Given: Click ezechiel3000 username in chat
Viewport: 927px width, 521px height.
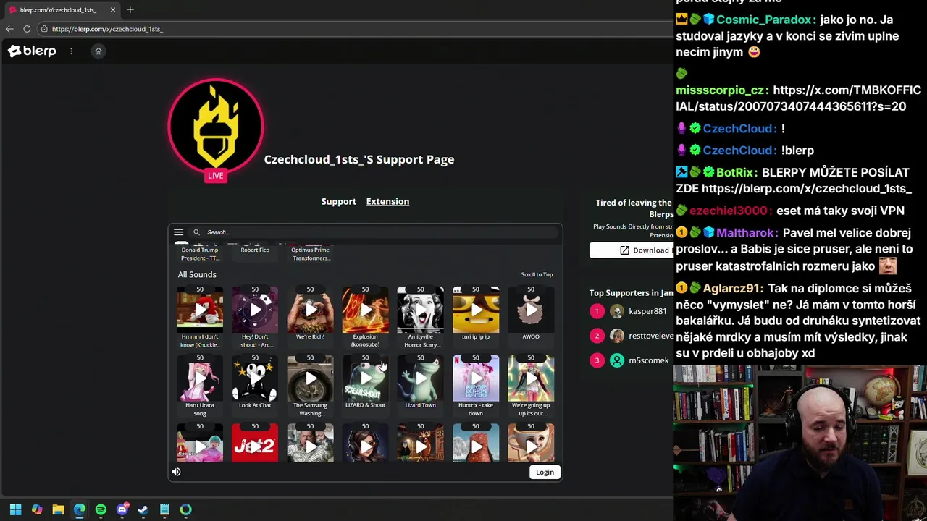Looking at the screenshot, I should pyautogui.click(x=729, y=211).
